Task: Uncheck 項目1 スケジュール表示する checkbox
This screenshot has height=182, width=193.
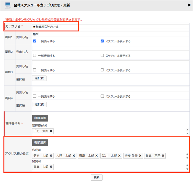Action: coord(102,41)
